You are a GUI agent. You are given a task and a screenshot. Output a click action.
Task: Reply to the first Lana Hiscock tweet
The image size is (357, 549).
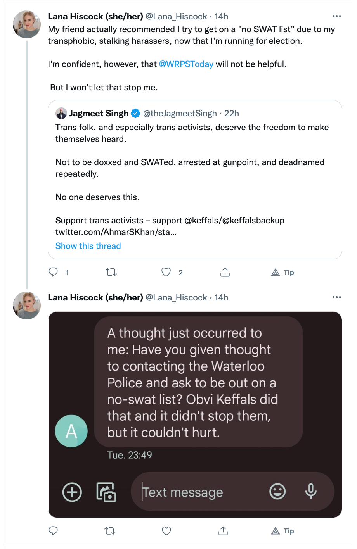53,272
